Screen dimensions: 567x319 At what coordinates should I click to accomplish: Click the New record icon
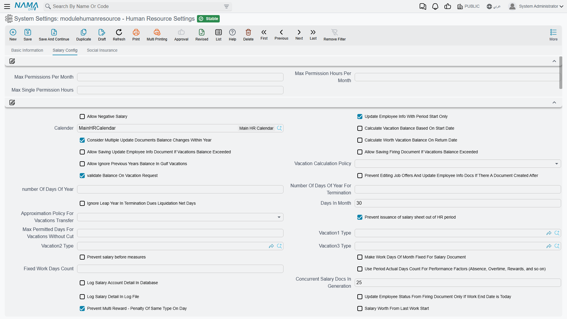[13, 32]
